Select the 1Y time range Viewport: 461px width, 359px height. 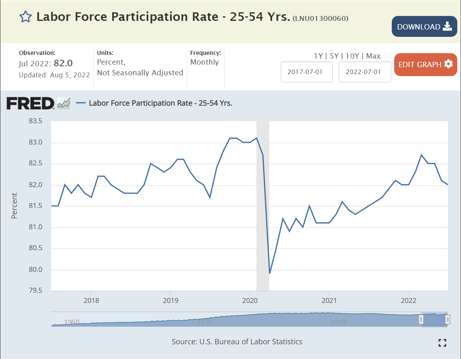coord(318,56)
